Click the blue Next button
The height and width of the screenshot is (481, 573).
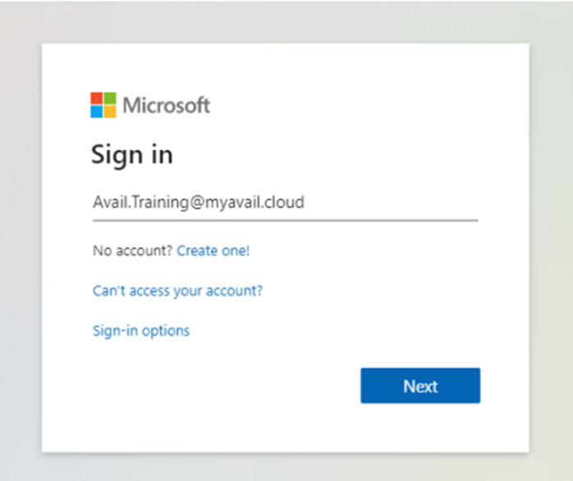(420, 386)
